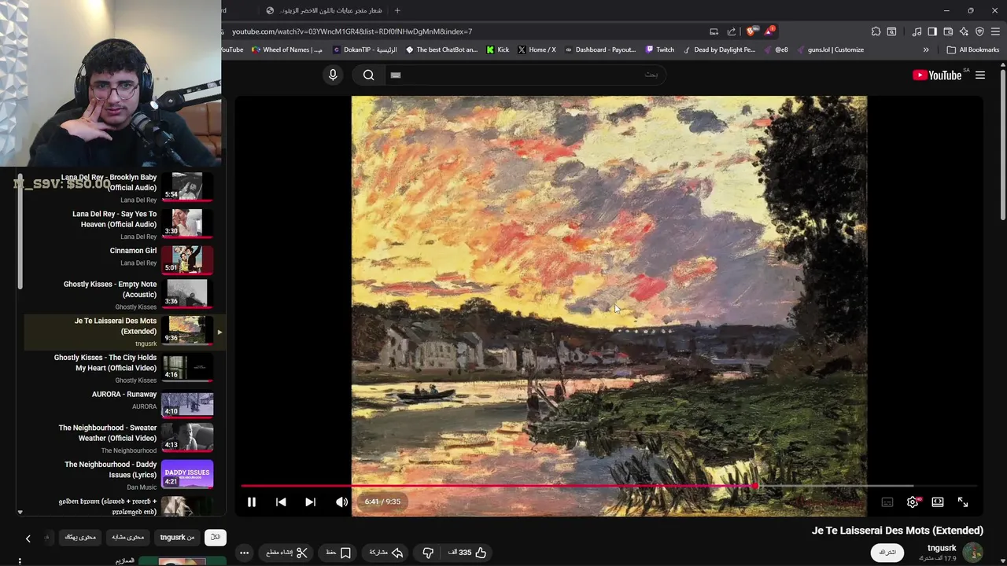Like the video with thumbs up

click(x=467, y=553)
